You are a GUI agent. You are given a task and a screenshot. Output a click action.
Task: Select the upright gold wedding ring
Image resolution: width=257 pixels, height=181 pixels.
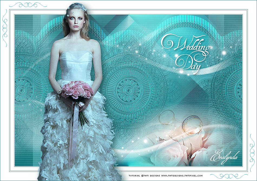[x=192, y=124]
